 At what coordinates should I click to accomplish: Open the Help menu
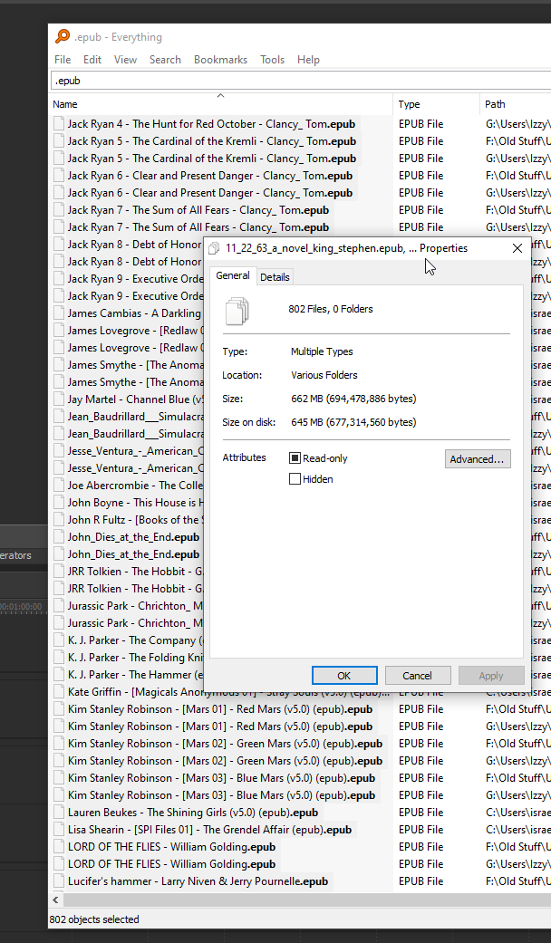point(308,60)
